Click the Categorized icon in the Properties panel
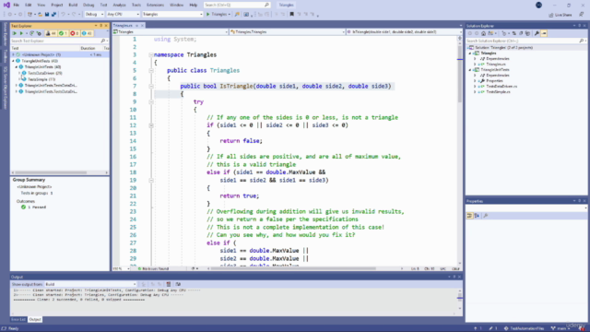This screenshot has width=590, height=332. (x=469, y=216)
